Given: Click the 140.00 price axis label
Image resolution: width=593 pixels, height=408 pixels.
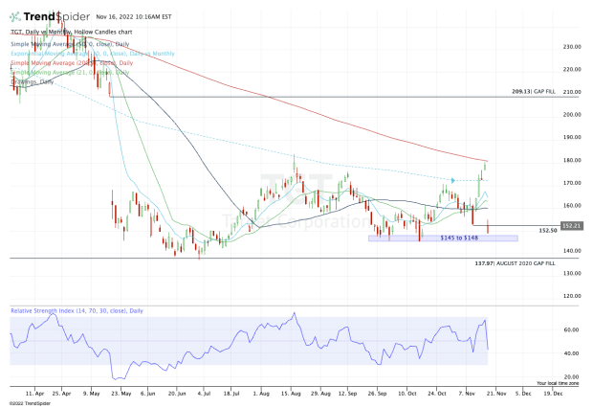Looking at the screenshot, I should [x=572, y=250].
